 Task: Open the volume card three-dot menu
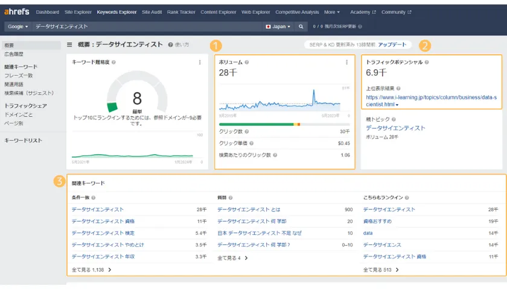point(346,62)
